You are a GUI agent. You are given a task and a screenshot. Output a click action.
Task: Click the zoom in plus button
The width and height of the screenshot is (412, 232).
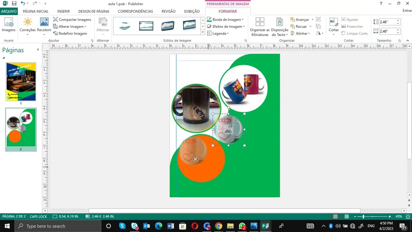(x=389, y=217)
